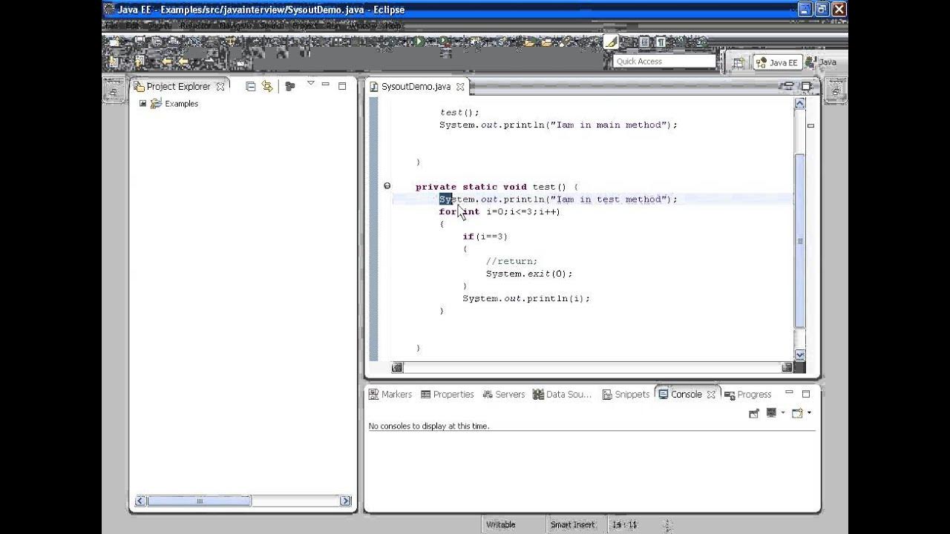Click Open Console icon
The width and height of the screenshot is (950, 534).
tap(797, 413)
